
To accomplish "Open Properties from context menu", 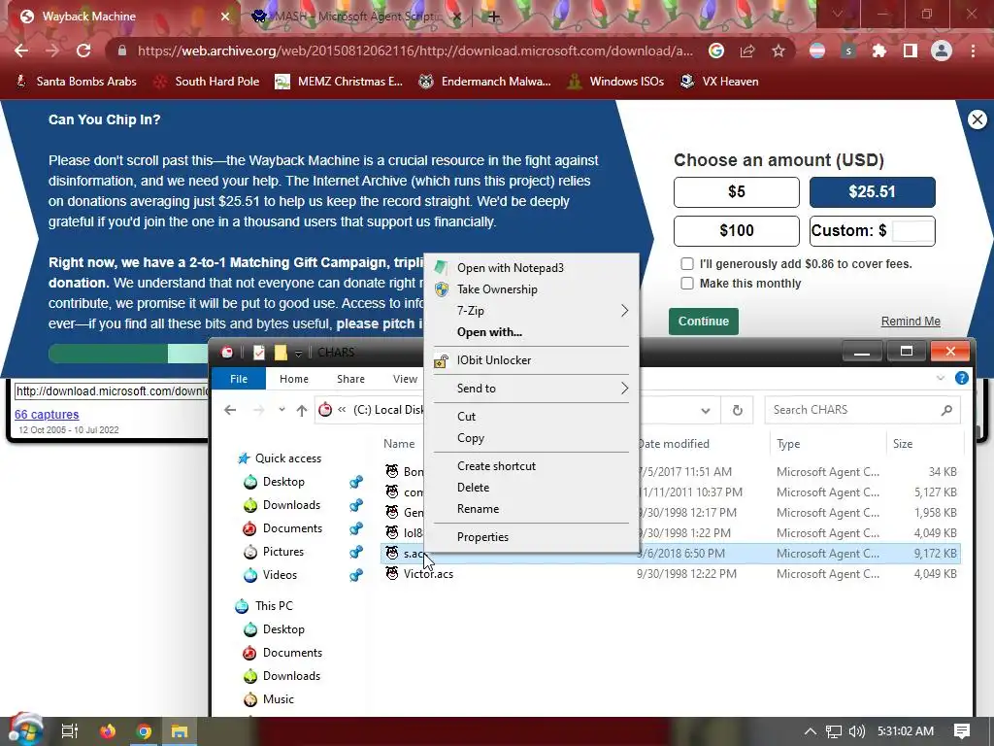I will point(533,537).
